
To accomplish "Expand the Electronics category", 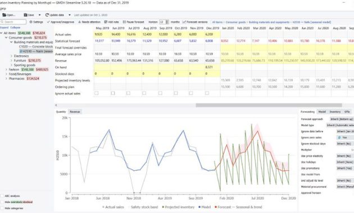I will click(11, 56).
